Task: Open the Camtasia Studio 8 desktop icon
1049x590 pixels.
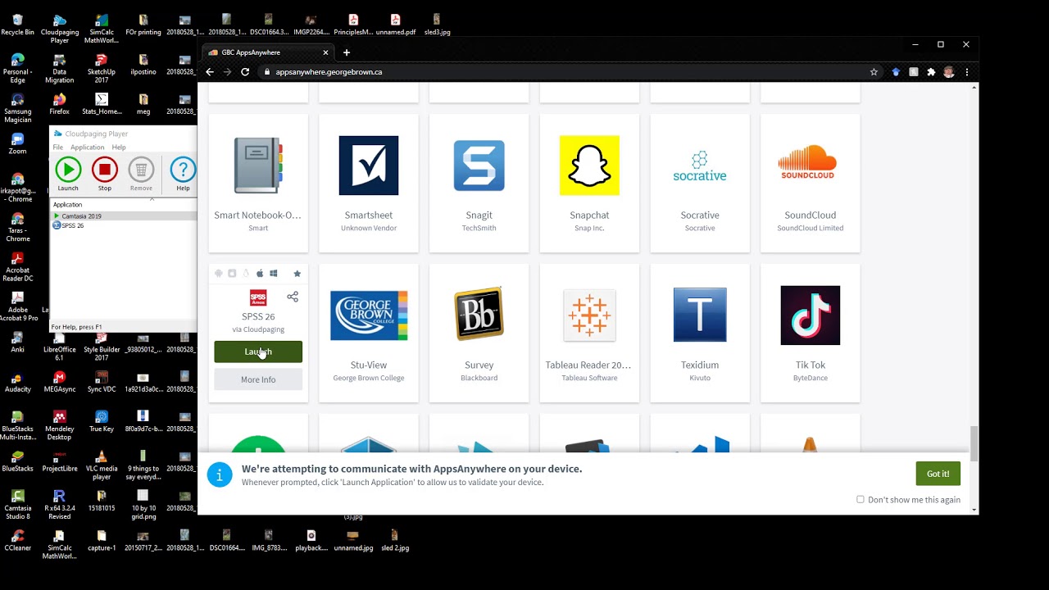Action: 17,503
